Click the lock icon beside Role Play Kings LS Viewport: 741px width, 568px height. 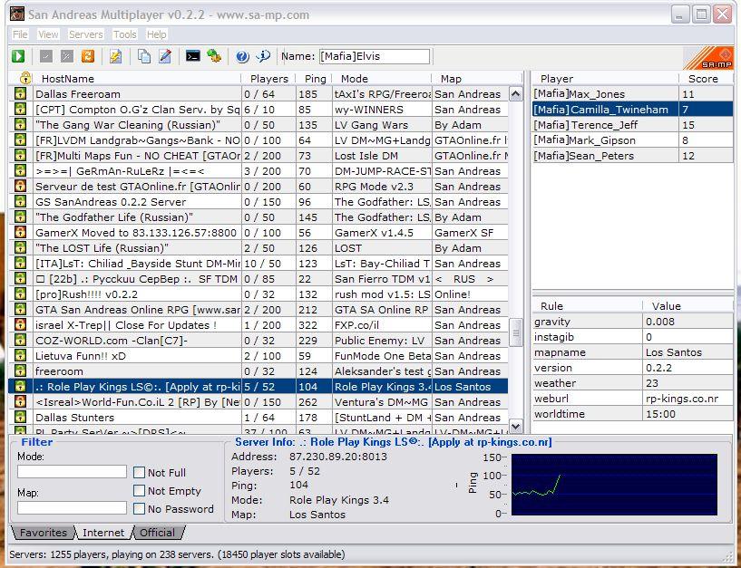[20, 386]
